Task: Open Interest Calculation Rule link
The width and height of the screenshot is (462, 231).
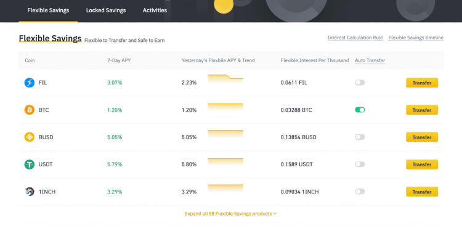Action: coord(355,38)
